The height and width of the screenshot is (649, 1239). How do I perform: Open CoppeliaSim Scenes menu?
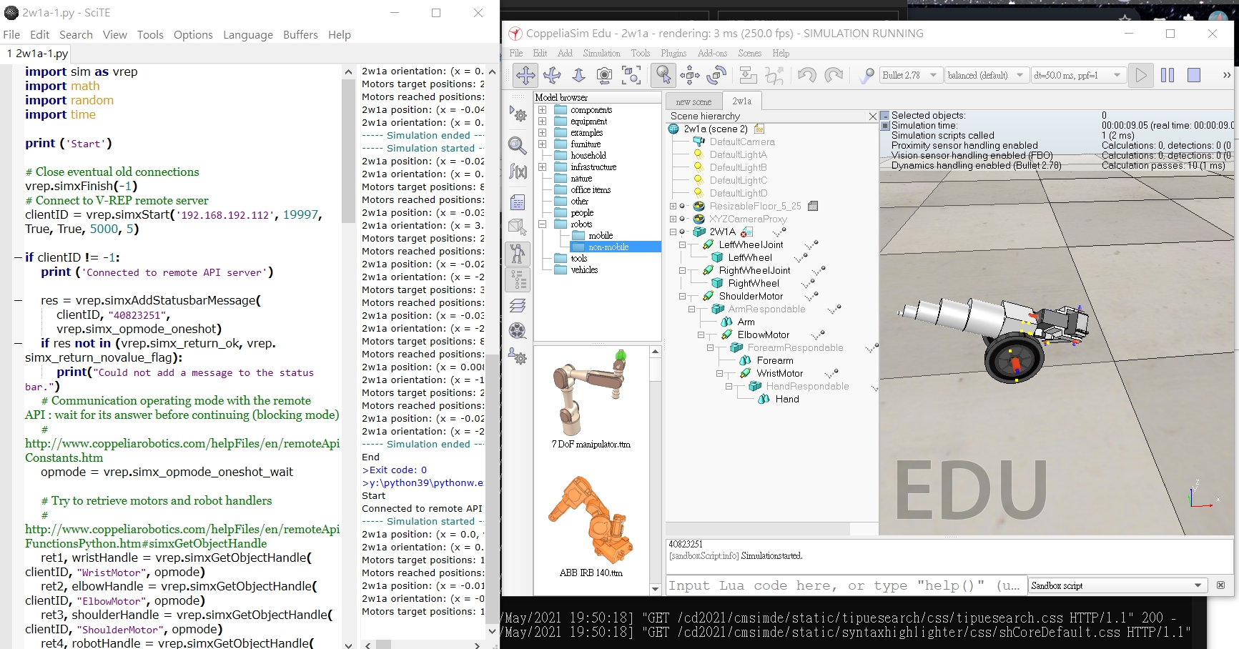[749, 54]
